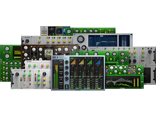Screen dimensions: 156x117
Task: Turn INPUT knob on top green plugin
Action: [x=69, y=31]
